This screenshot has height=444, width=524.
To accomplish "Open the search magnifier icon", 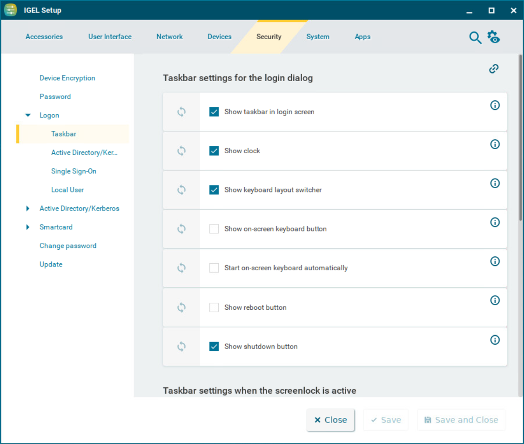I will click(x=475, y=38).
